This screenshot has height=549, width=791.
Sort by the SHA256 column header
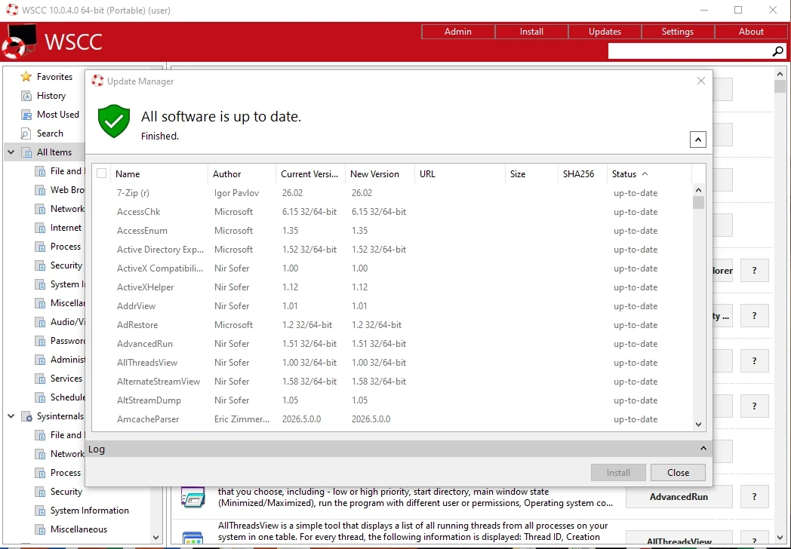(x=582, y=174)
